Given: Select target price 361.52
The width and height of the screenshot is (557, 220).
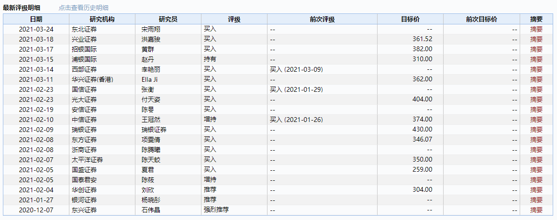Looking at the screenshot, I should click(x=423, y=39).
